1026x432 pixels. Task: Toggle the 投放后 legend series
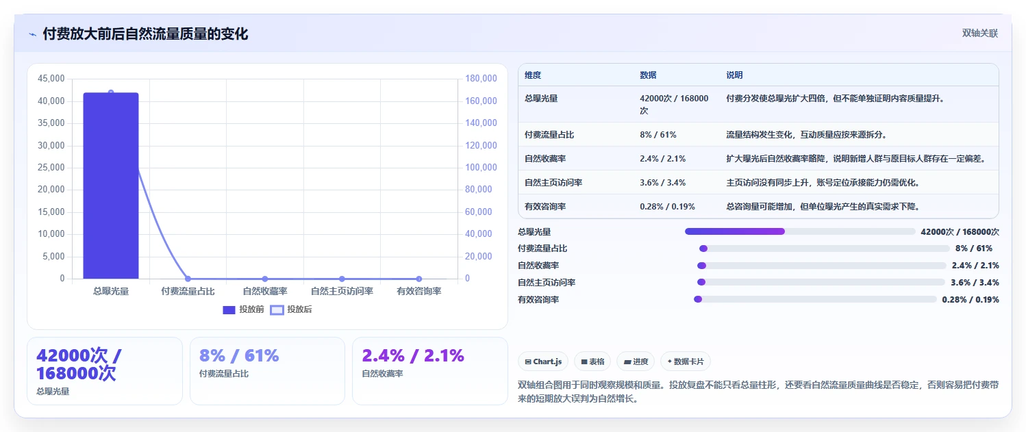click(x=291, y=309)
